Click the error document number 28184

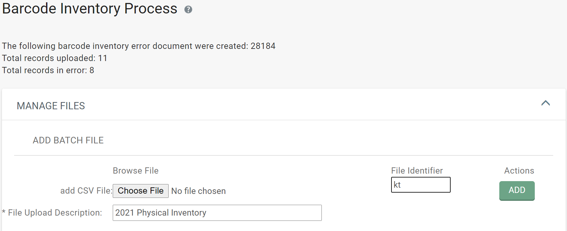(263, 46)
